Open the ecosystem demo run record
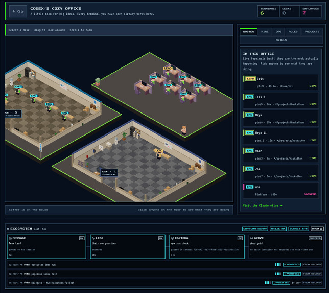Screen dimensions: 329x293 point(165,265)
